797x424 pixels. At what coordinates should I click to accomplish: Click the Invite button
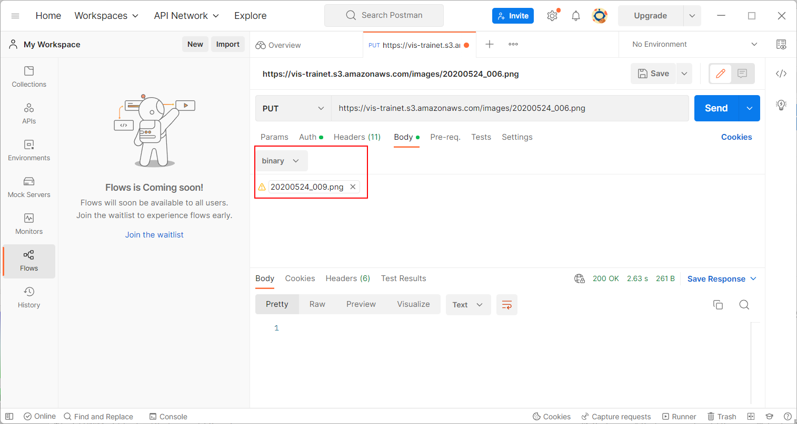tap(513, 16)
